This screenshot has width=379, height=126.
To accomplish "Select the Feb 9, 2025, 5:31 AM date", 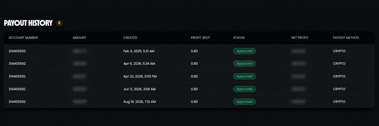I will click(x=139, y=51).
